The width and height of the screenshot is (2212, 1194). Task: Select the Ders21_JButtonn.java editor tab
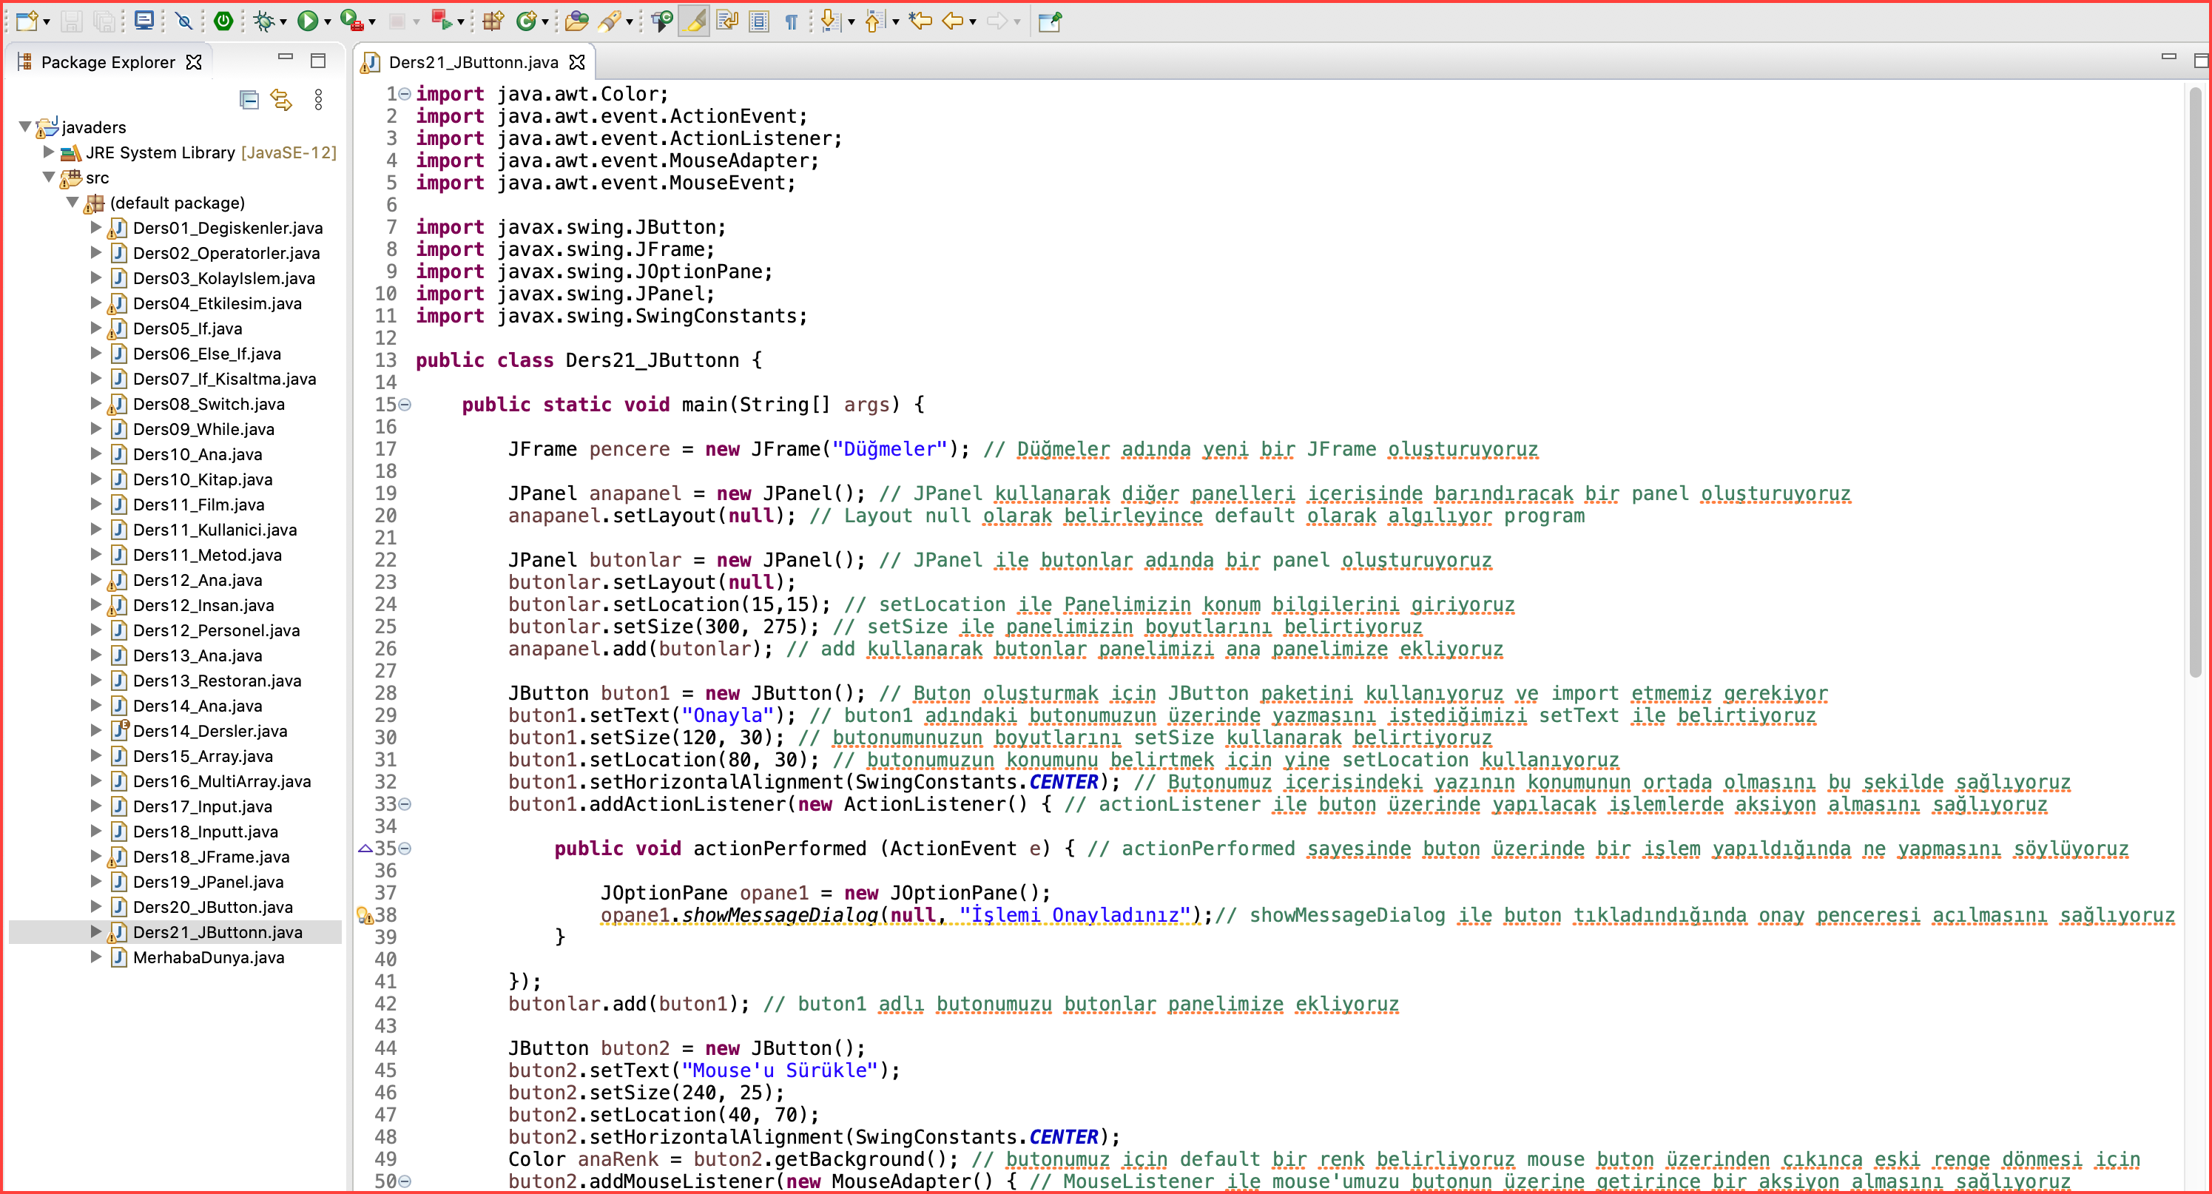pos(473,62)
